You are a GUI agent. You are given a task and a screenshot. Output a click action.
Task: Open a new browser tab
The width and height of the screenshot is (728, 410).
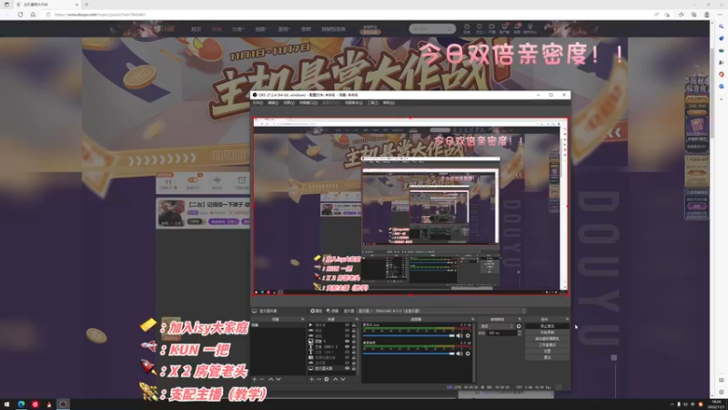pyautogui.click(x=86, y=5)
